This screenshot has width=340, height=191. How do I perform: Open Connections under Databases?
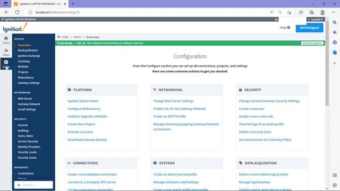(x=25, y=173)
